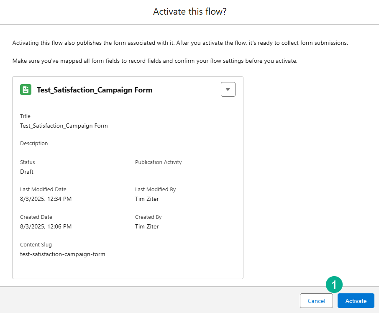Click the Publication Activity field label
The width and height of the screenshot is (379, 313).
(158, 162)
